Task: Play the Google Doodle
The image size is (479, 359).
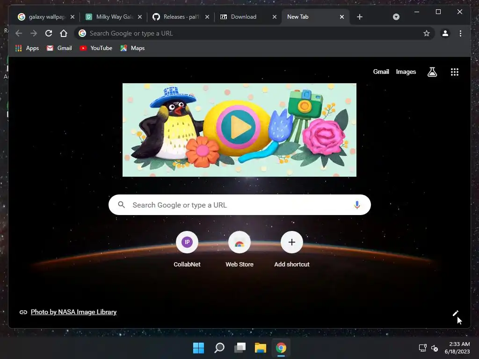Action: click(x=239, y=127)
